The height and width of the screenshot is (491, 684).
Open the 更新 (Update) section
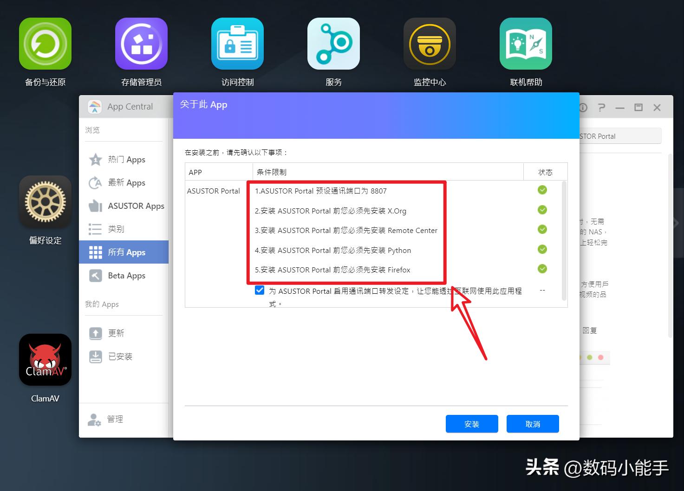115,333
